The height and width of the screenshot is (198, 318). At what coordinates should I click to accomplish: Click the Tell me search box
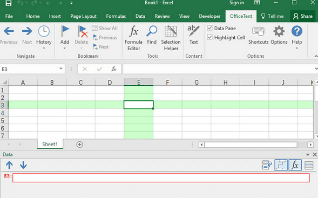(x=272, y=16)
